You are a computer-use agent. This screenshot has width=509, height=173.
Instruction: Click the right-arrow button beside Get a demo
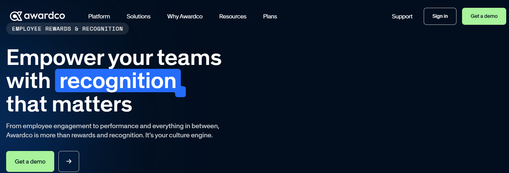pyautogui.click(x=69, y=162)
